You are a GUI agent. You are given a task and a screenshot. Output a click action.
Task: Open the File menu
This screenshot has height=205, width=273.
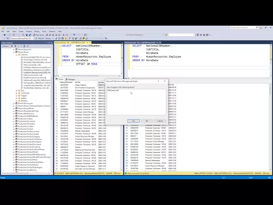[x=3, y=31]
